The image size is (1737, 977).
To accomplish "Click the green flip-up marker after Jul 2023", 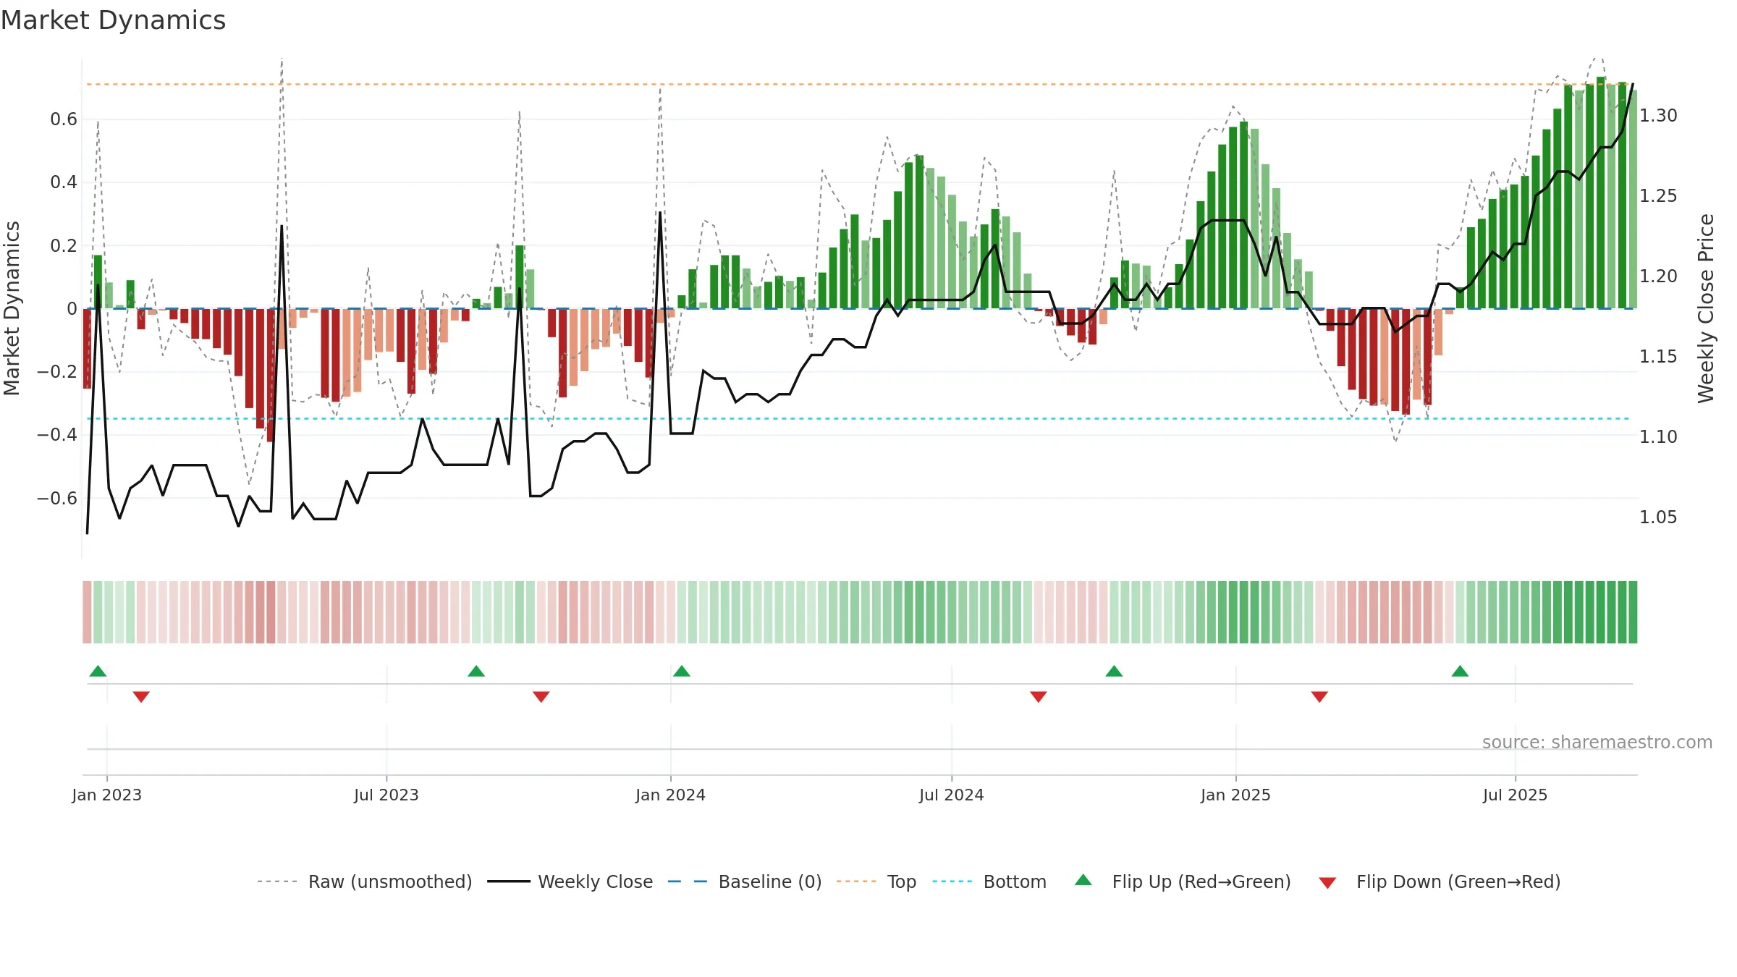I will [476, 671].
